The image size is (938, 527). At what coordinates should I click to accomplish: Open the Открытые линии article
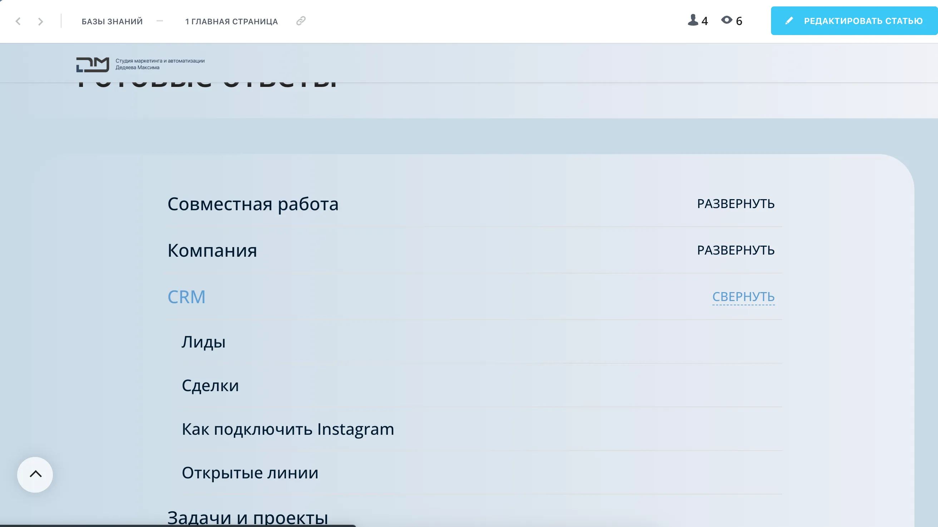[x=250, y=473]
